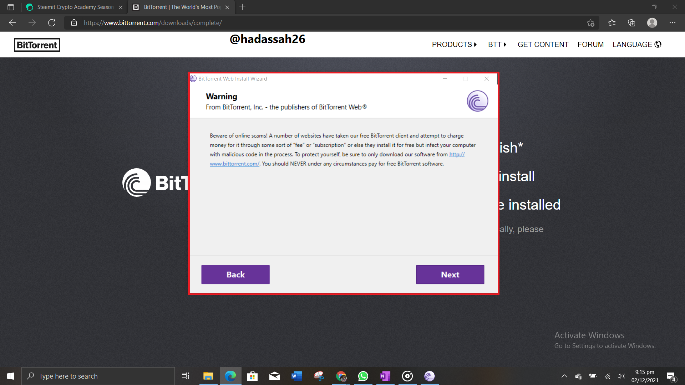Open the volume control in tray

621,376
